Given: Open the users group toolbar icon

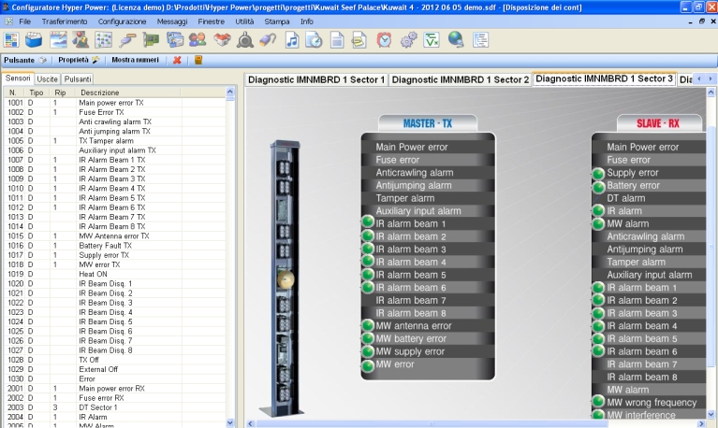Looking at the screenshot, I should point(198,40).
